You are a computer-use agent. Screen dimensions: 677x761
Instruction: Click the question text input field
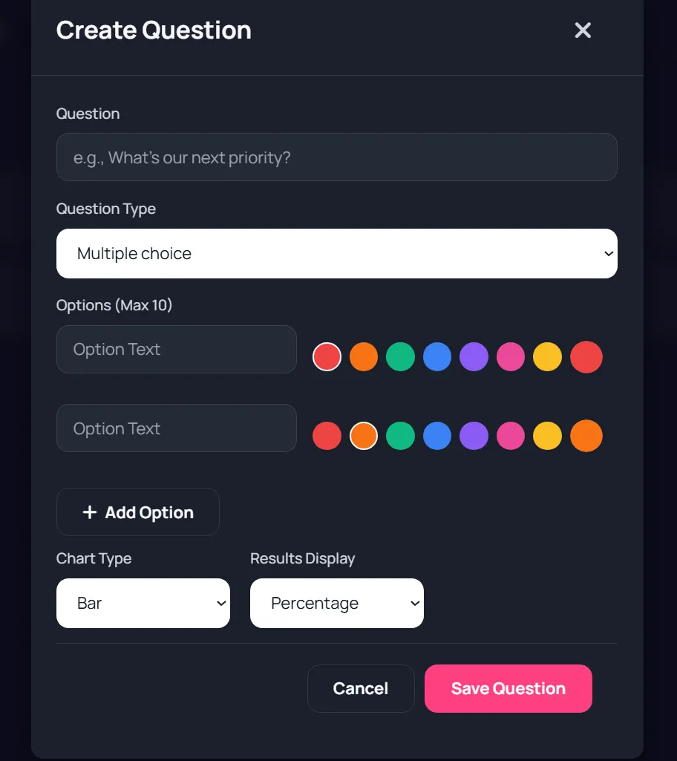click(336, 157)
